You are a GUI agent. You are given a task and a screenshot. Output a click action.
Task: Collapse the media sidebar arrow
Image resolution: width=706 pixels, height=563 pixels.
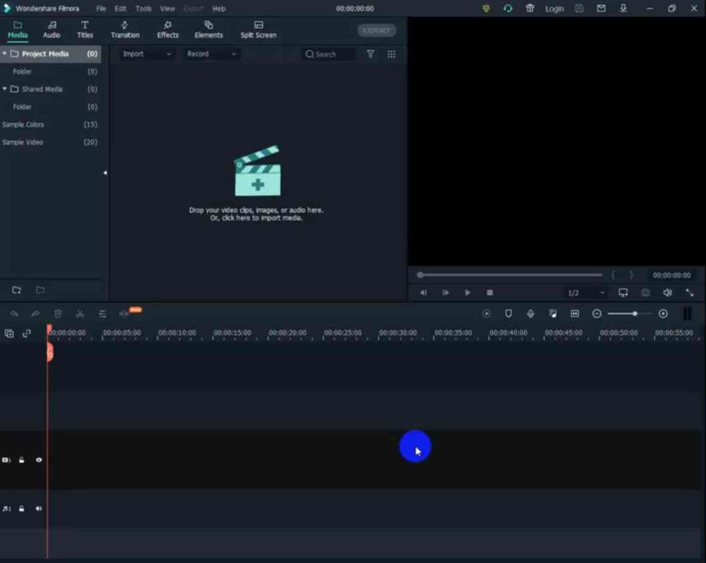(x=105, y=173)
